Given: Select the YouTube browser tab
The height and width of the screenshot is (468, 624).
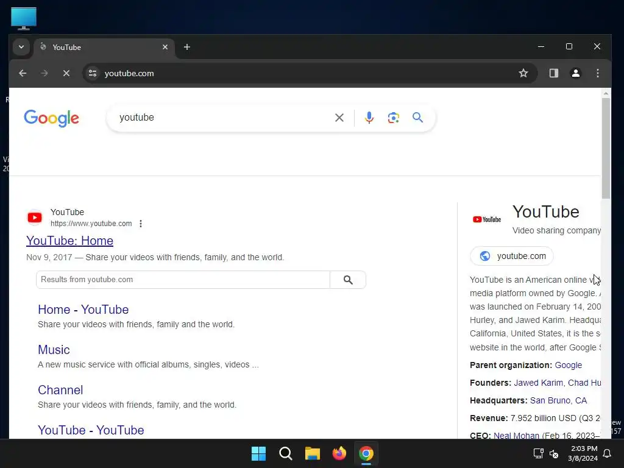Looking at the screenshot, I should (x=104, y=48).
